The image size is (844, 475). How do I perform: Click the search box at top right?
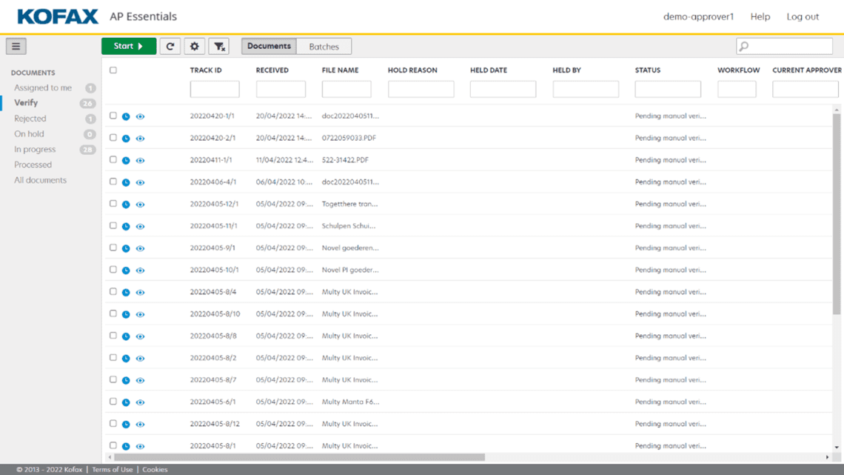coord(788,46)
